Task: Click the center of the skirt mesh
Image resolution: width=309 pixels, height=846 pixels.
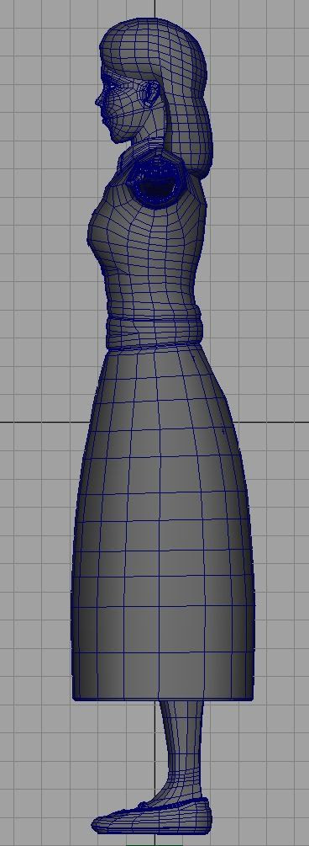Action: click(x=161, y=524)
